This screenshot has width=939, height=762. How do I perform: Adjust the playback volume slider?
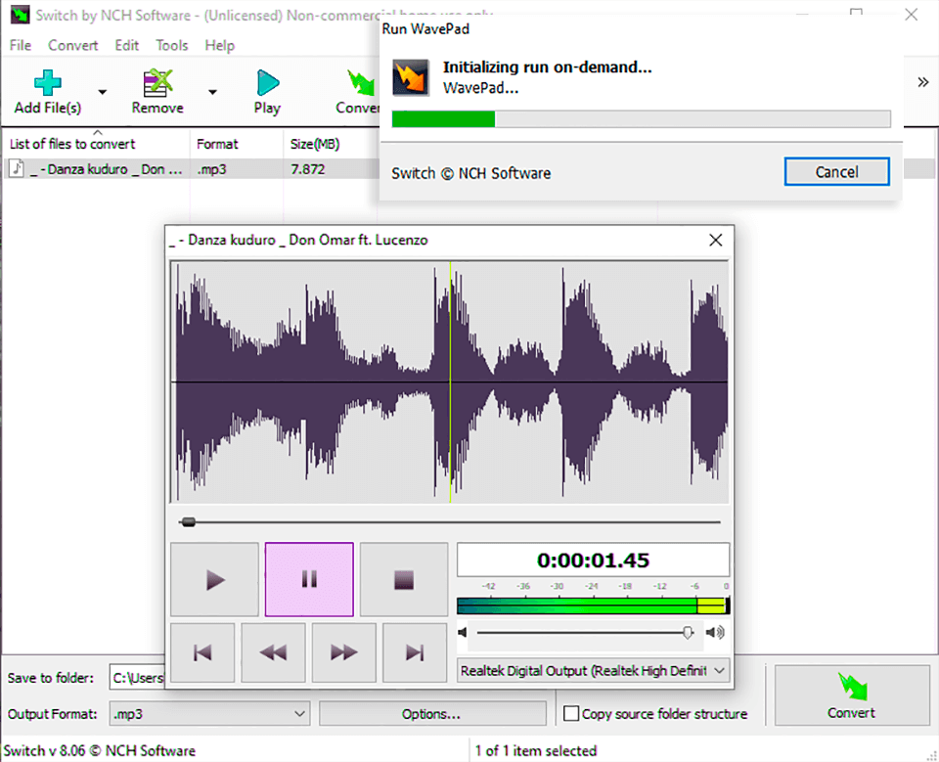point(688,633)
